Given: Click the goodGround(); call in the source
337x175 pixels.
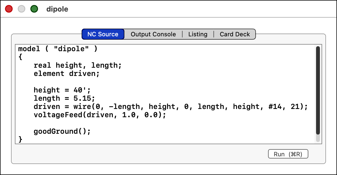Looking at the screenshot, I should coord(62,132).
